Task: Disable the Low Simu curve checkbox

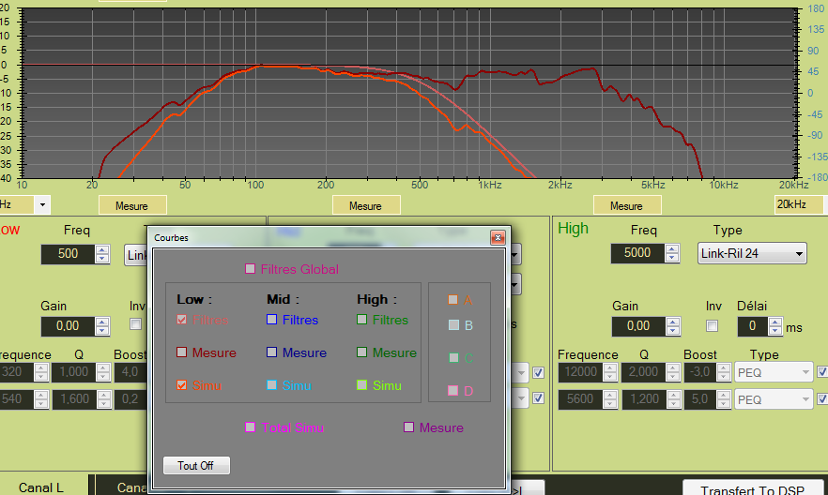Action: pos(182,385)
